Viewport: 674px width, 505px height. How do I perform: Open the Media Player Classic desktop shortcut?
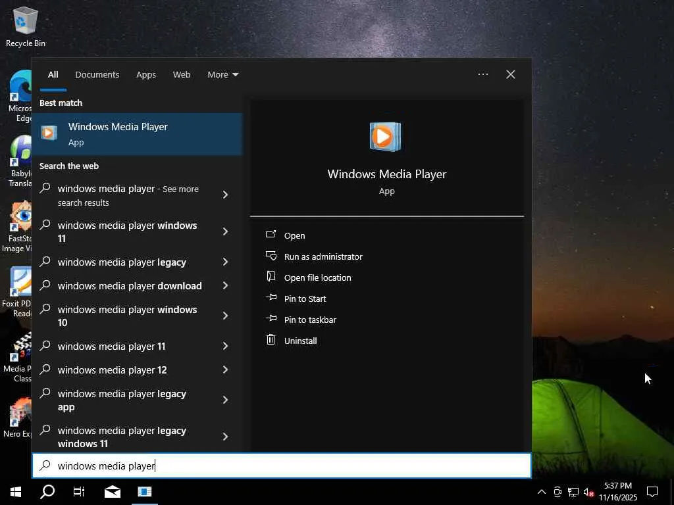coord(18,357)
